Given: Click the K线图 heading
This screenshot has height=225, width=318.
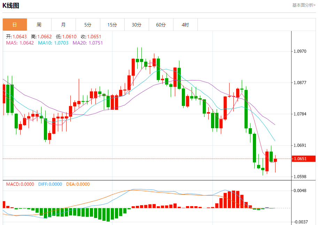Looking at the screenshot, I should (x=11, y=6).
